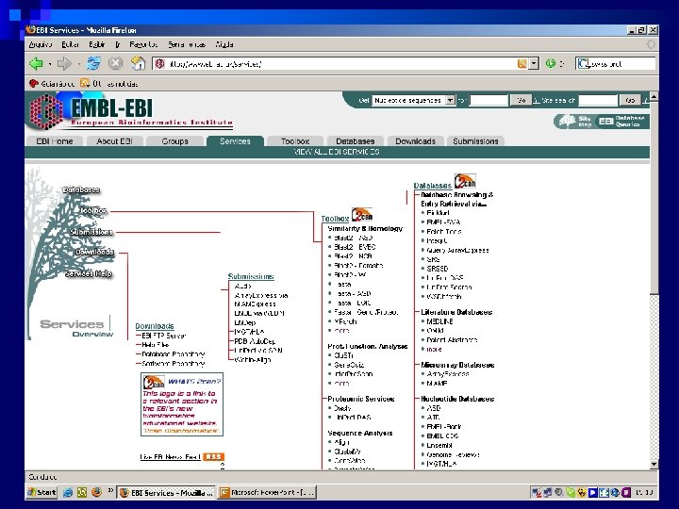Open the Nucleotide sequences dropdown

[x=451, y=101]
